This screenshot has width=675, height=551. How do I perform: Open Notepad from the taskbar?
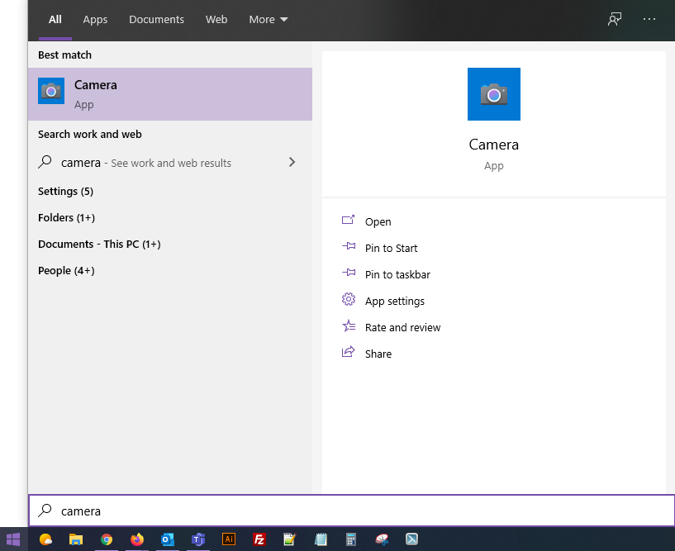(x=321, y=539)
